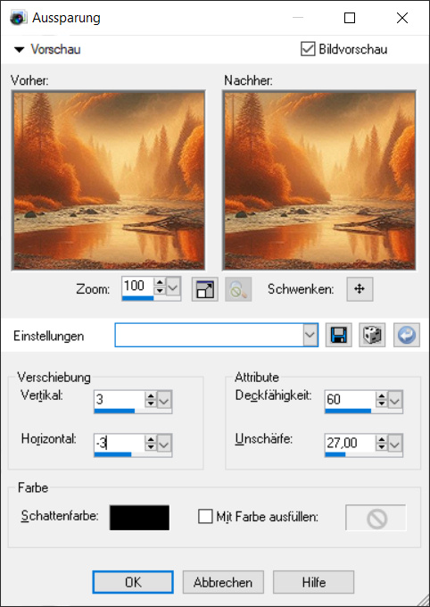Click the fit-image-to-window zoom icon

pyautogui.click(x=205, y=289)
